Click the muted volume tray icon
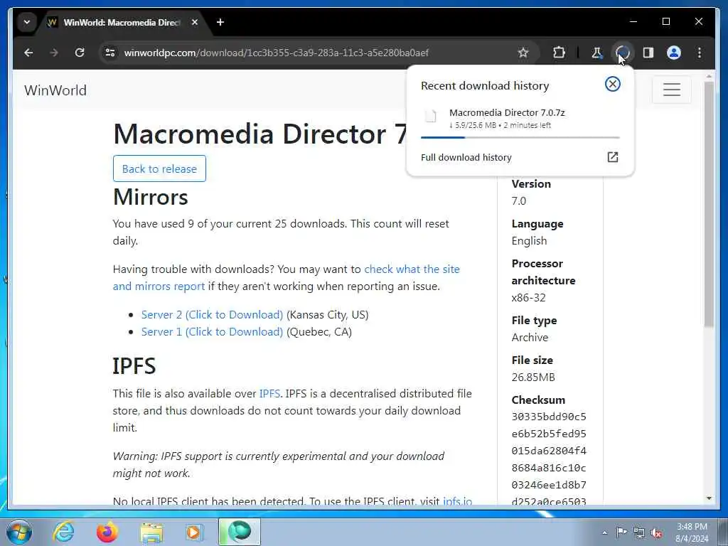Image resolution: width=728 pixels, height=546 pixels. coord(656,532)
